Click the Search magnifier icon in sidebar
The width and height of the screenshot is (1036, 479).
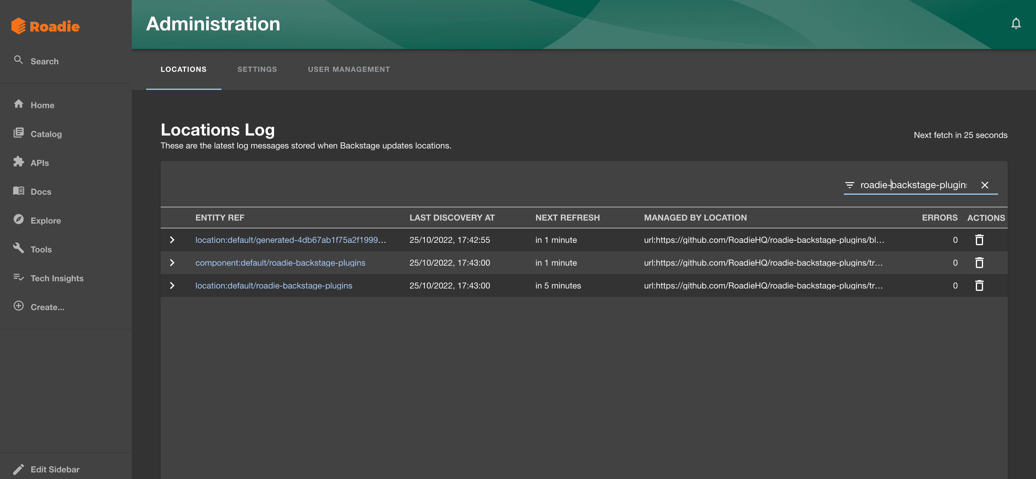point(19,60)
